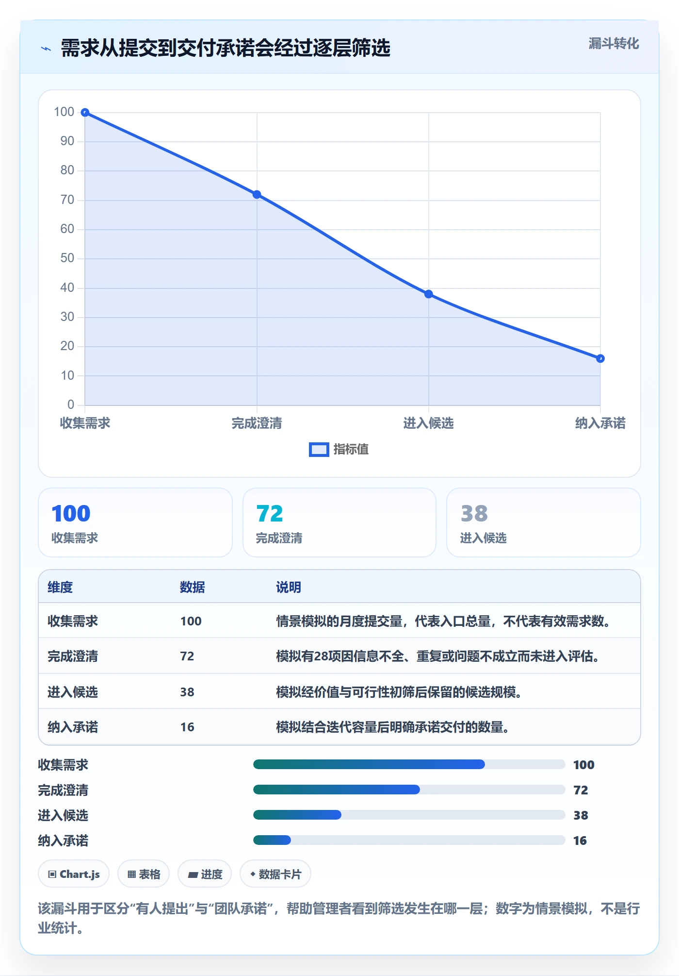The width and height of the screenshot is (679, 976).
Task: Select the 进度 chip
Action: 205,874
